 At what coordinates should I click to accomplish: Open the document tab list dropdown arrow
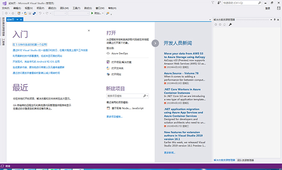point(210,20)
